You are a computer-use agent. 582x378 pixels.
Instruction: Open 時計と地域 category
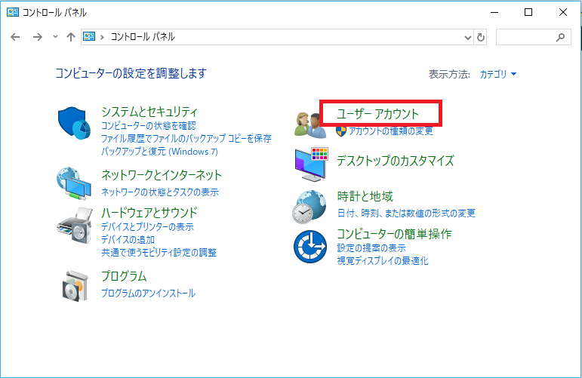(365, 196)
